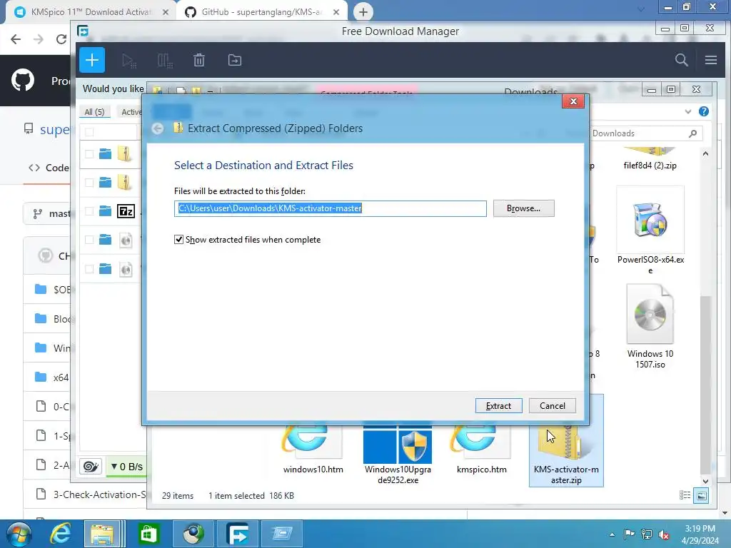Click the Extract button in dialog

[498, 405]
